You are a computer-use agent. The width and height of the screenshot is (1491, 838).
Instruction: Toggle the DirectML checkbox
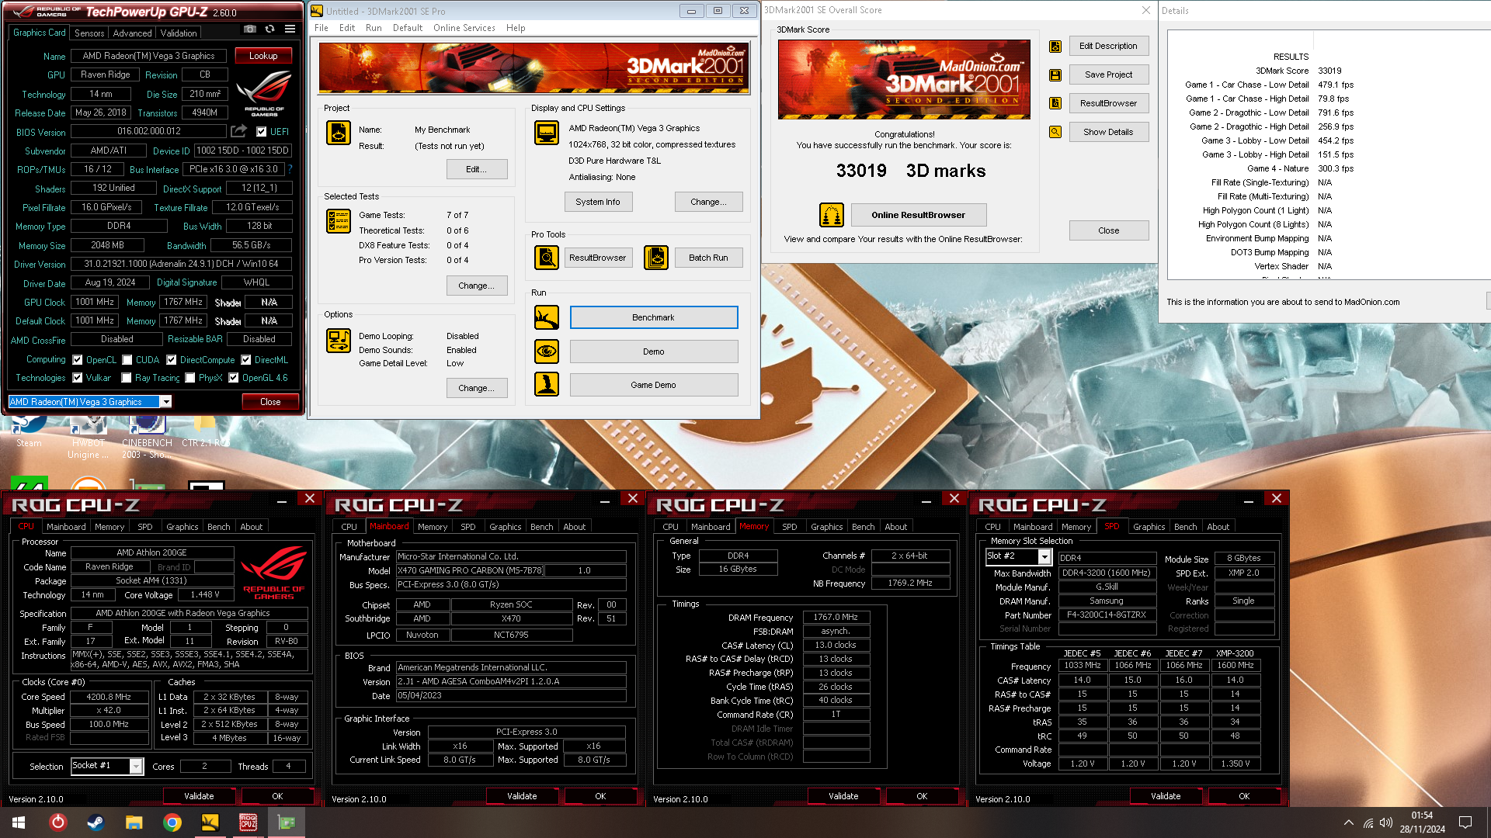pyautogui.click(x=246, y=360)
